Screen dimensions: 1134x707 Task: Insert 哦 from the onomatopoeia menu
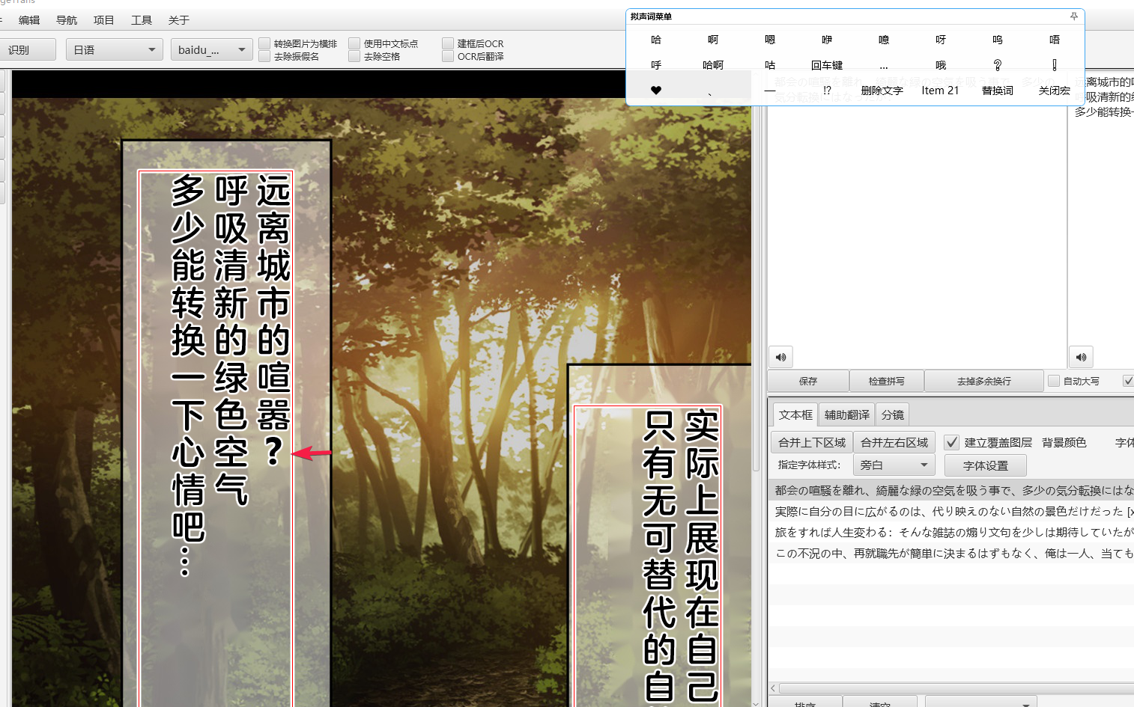point(941,65)
